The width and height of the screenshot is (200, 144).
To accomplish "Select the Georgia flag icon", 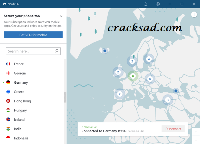I will point(8,73).
